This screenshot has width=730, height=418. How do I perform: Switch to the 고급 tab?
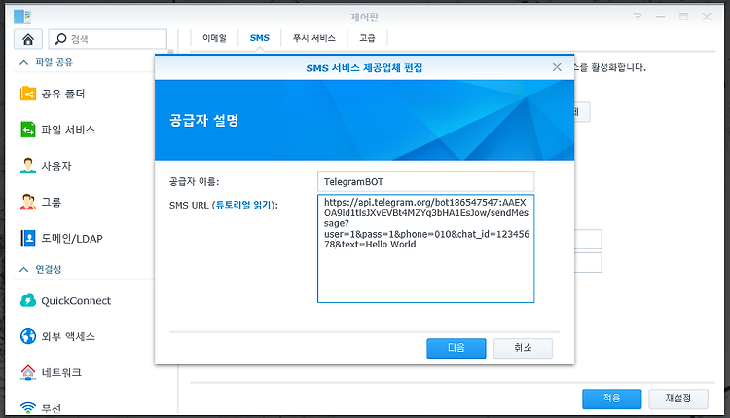(367, 38)
